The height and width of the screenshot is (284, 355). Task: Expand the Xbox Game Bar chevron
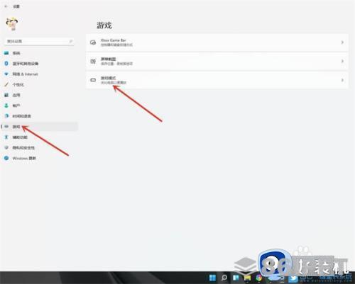(342, 42)
